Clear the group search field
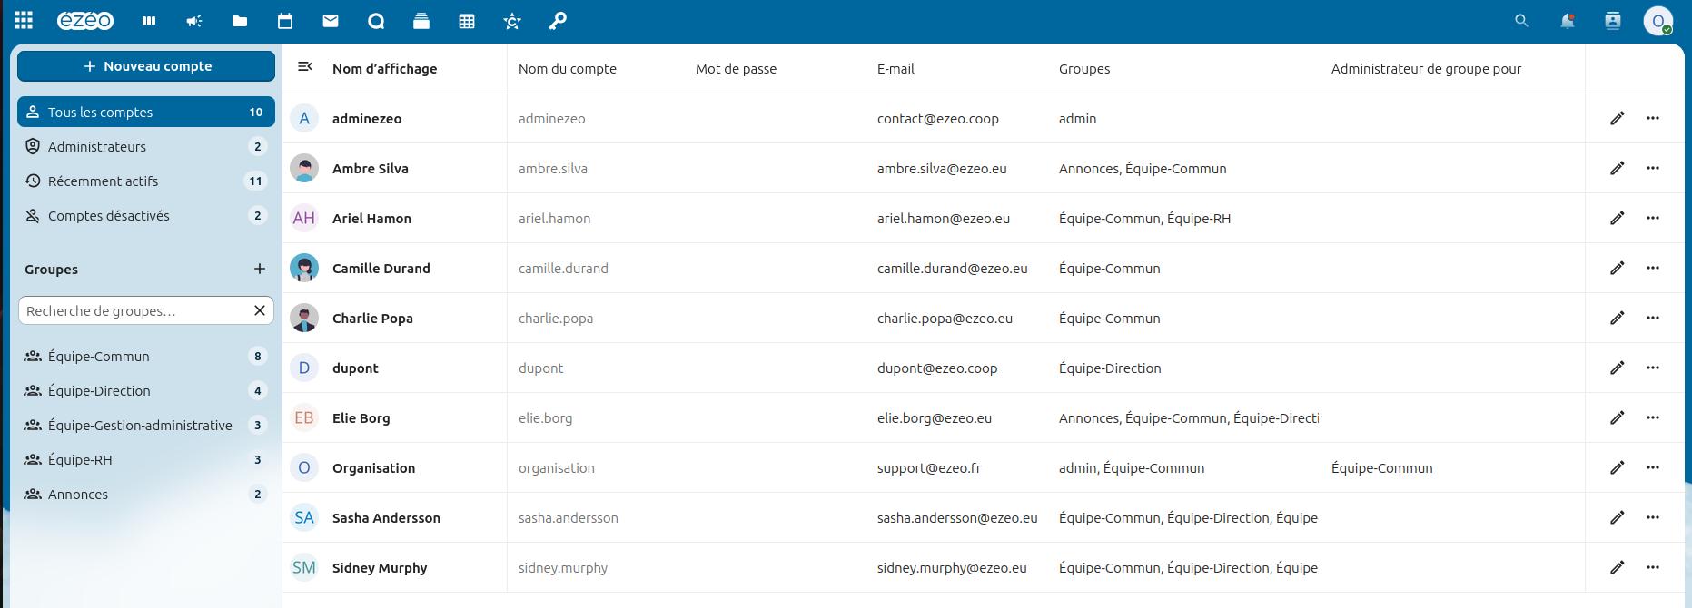 260,310
